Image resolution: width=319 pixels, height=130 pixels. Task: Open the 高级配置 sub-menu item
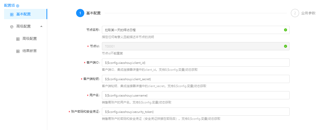tap(30, 39)
